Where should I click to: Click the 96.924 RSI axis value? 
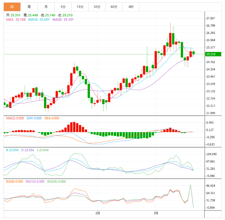[211, 186]
